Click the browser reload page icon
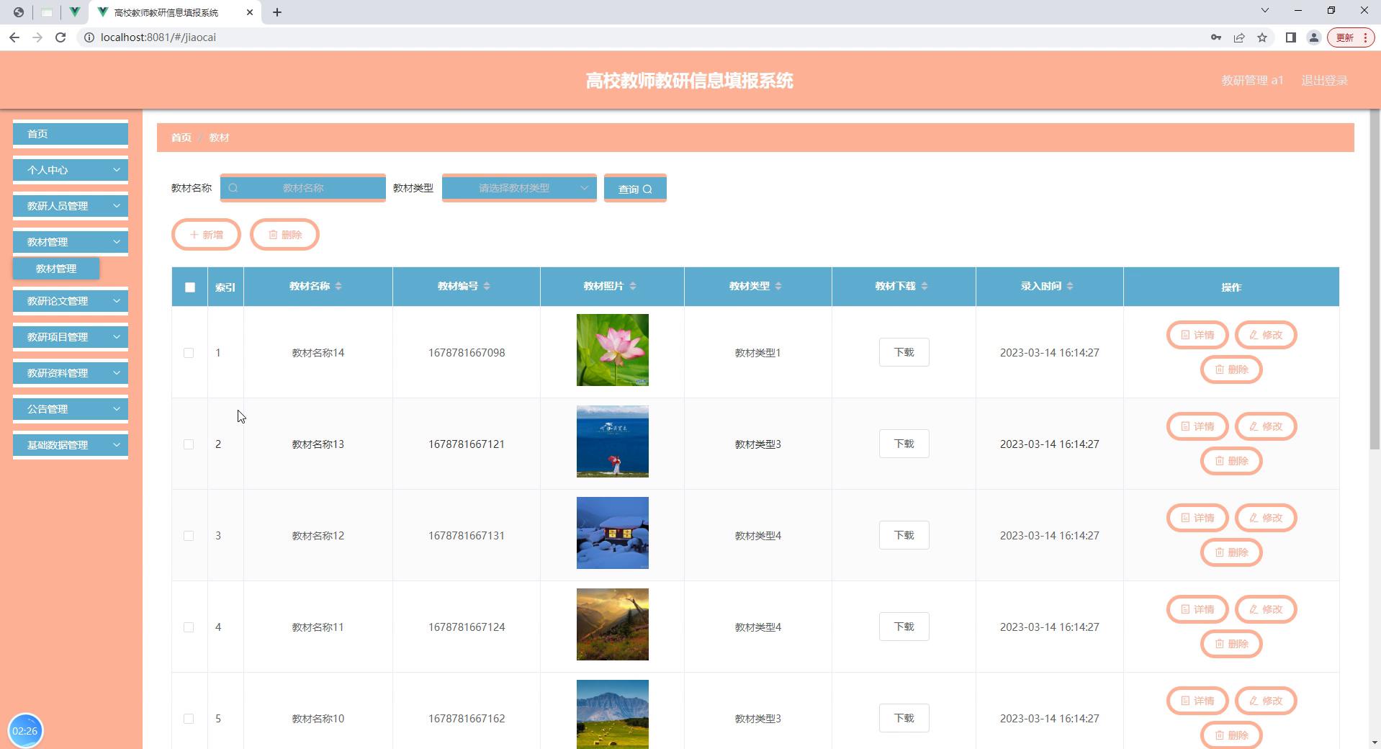This screenshot has height=749, width=1381. (x=60, y=37)
